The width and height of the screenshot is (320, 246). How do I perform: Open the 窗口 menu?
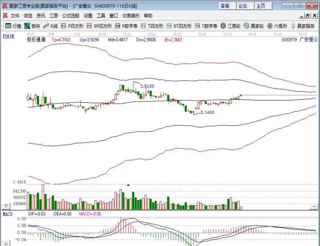(114, 16)
